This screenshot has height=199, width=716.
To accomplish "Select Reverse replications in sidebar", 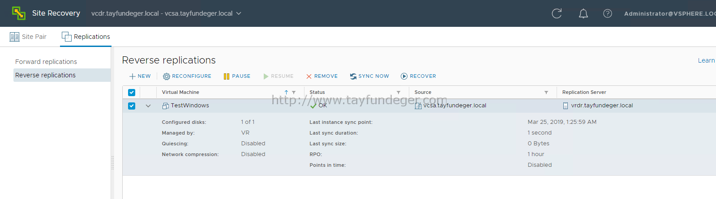I will click(62, 75).
